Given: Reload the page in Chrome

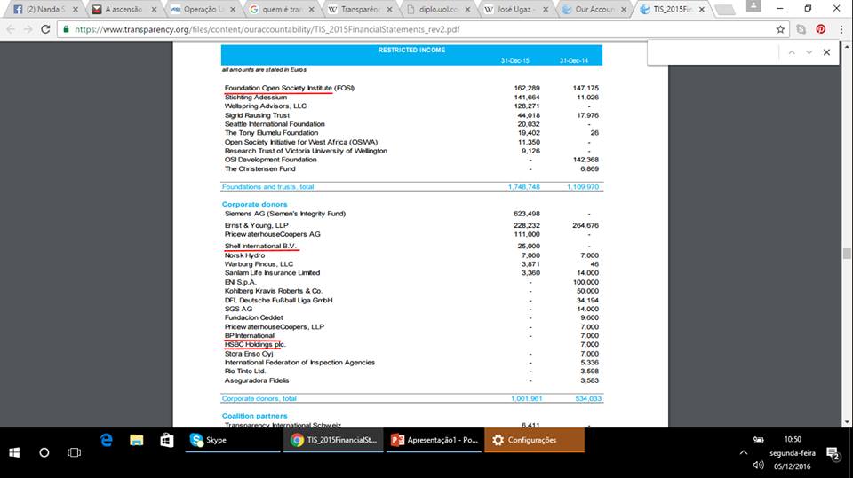Looking at the screenshot, I should tap(46, 28).
